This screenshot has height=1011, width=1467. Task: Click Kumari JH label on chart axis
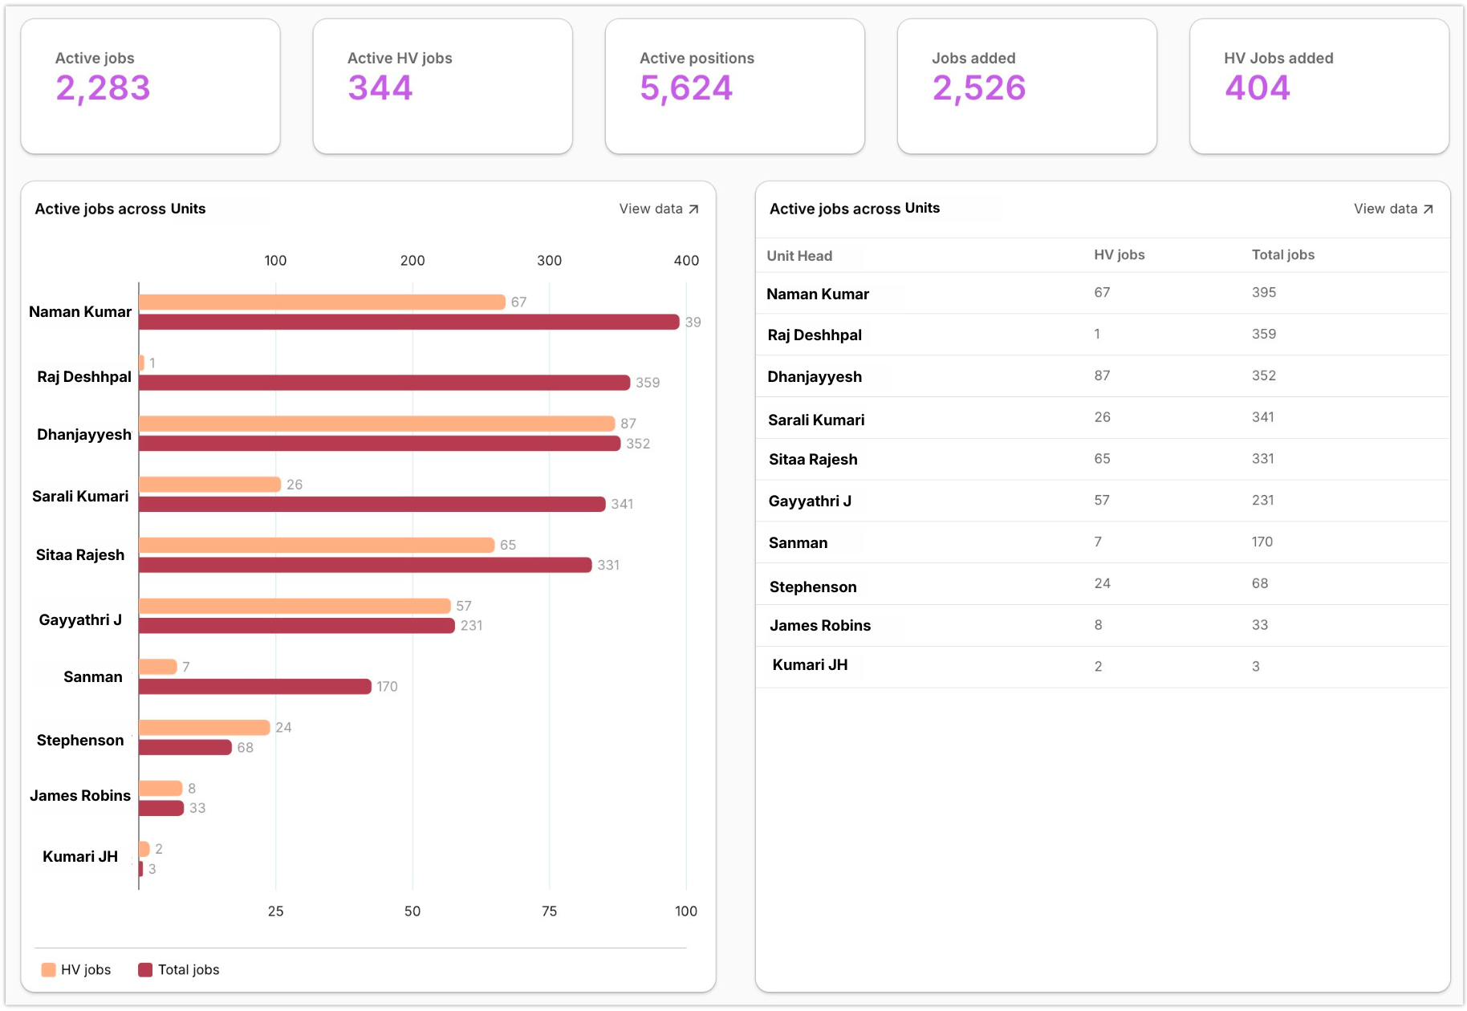coord(80,856)
